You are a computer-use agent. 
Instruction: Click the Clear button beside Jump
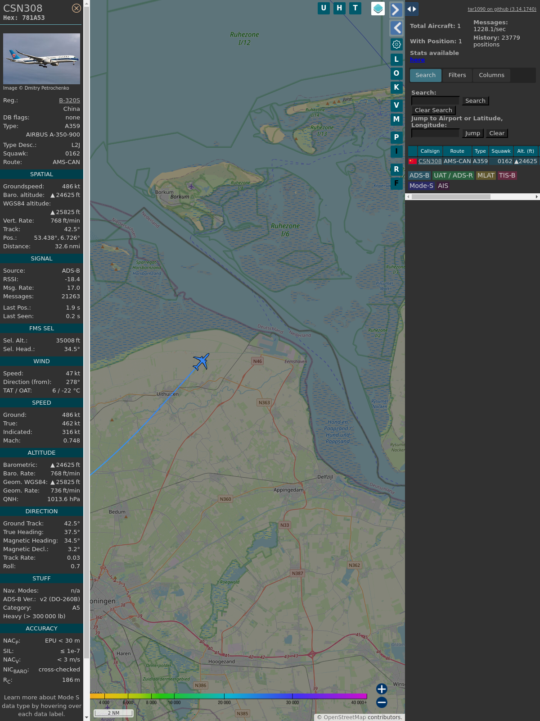tap(497, 133)
